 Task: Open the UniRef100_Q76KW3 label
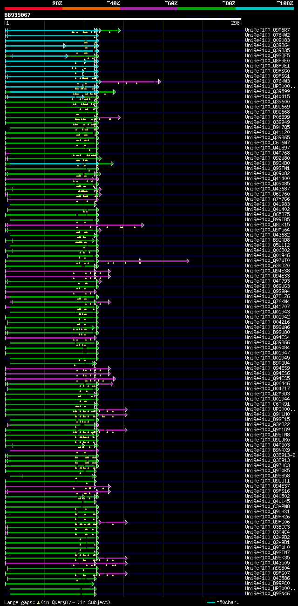267,82
